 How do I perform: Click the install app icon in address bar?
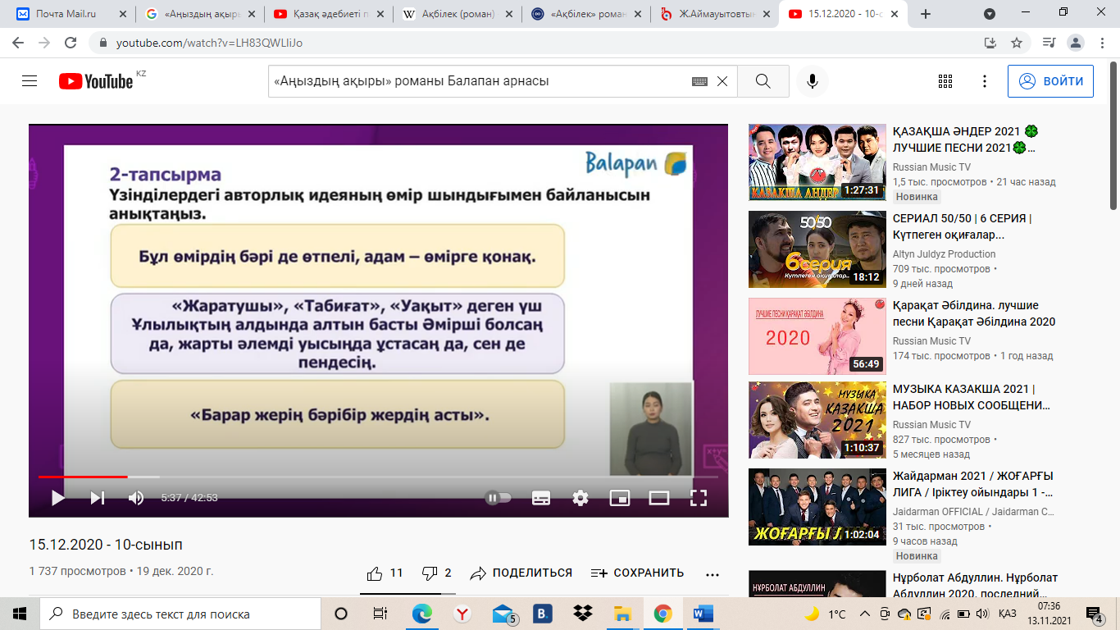[x=990, y=43]
